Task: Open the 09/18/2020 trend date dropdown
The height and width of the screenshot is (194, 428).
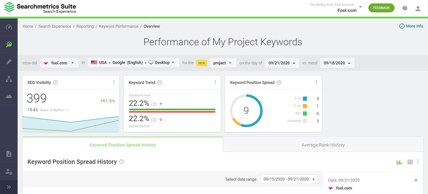Action: (x=337, y=63)
